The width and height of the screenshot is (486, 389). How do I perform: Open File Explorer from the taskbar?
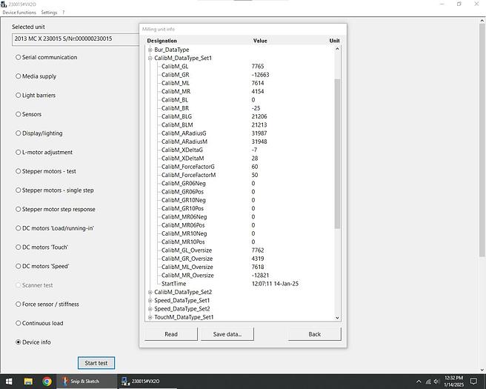coord(28,382)
